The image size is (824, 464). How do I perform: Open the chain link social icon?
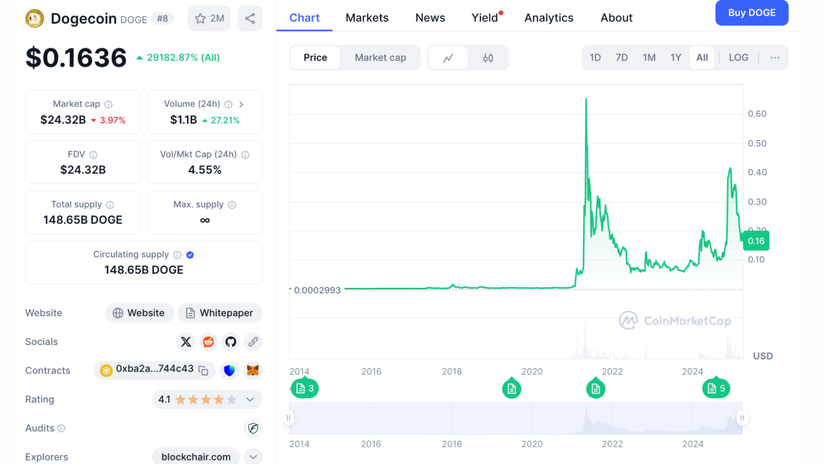253,342
